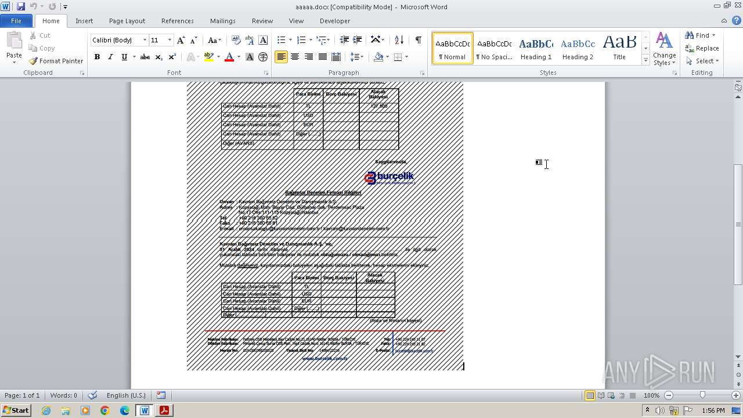Decrease paragraph indent
The image size is (743, 418).
[x=344, y=40]
